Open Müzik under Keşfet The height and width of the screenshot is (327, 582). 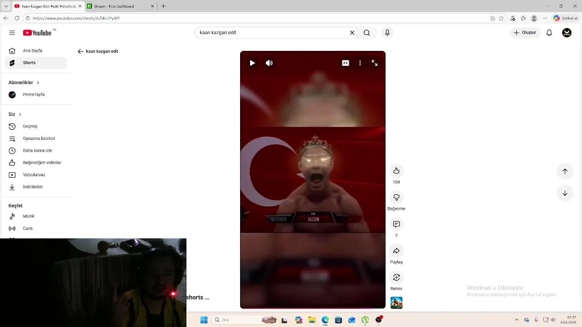[x=35, y=216]
